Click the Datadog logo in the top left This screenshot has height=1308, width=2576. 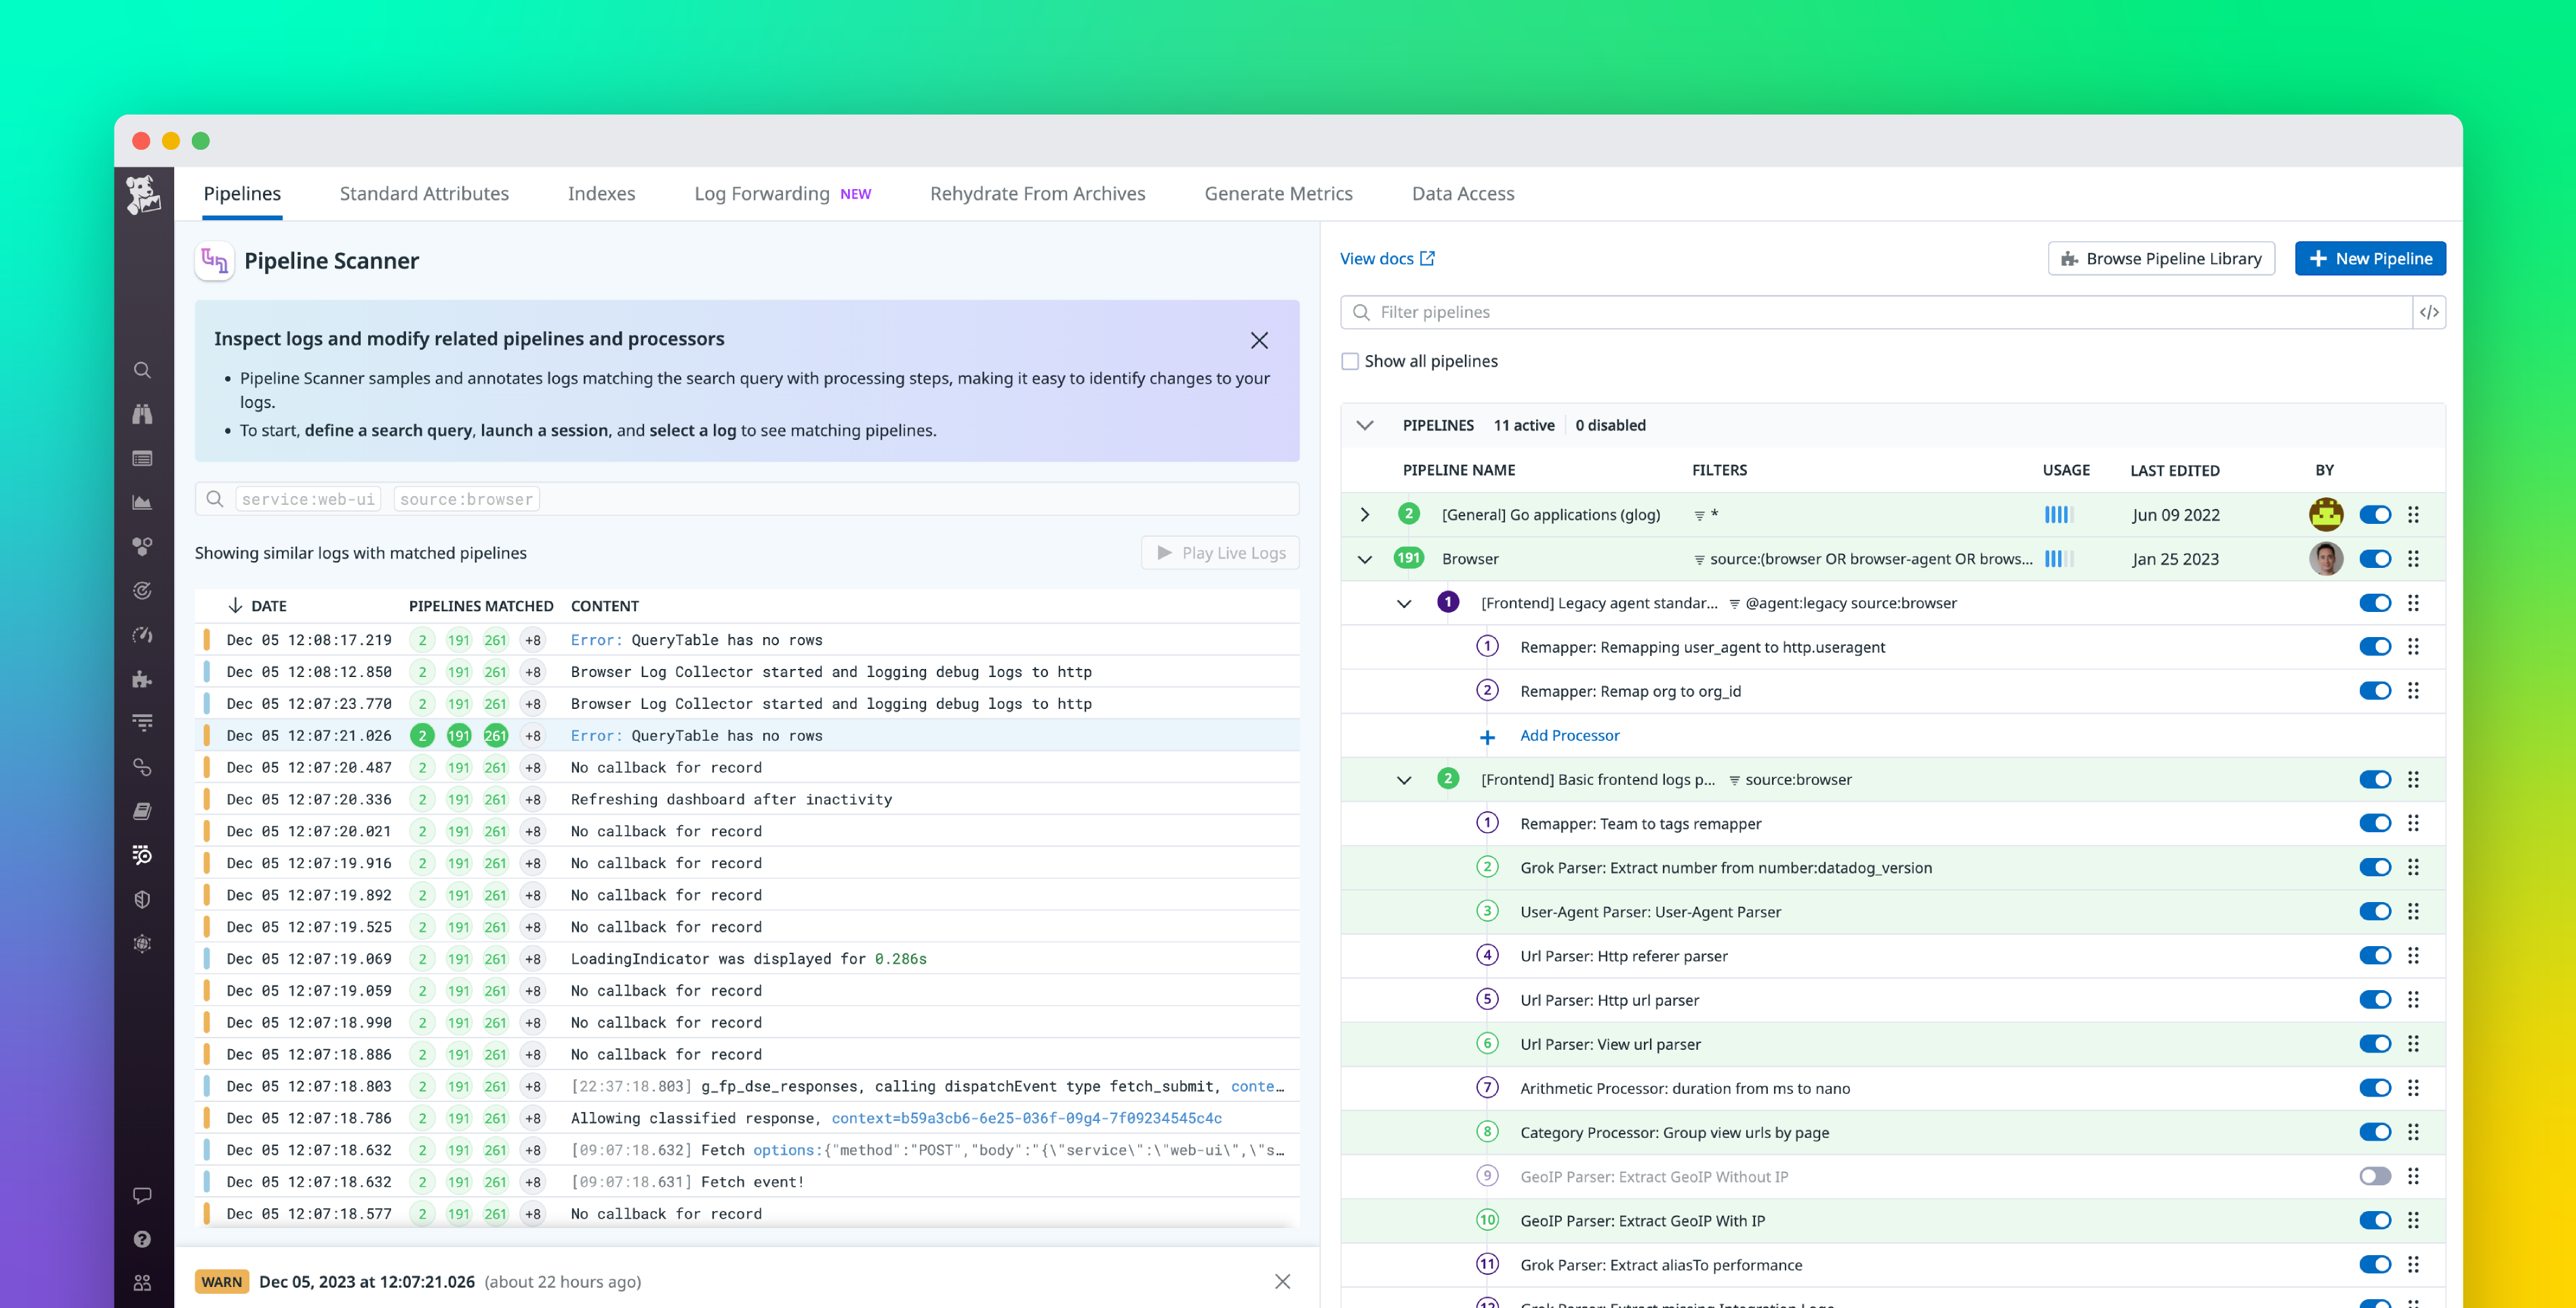143,196
